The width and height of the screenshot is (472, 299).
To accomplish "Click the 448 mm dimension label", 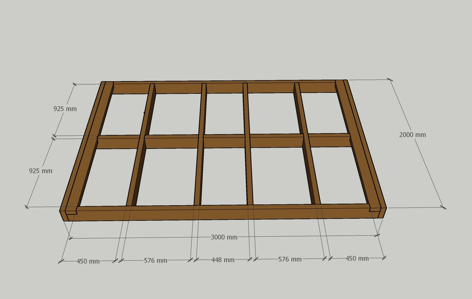I will coord(223,260).
